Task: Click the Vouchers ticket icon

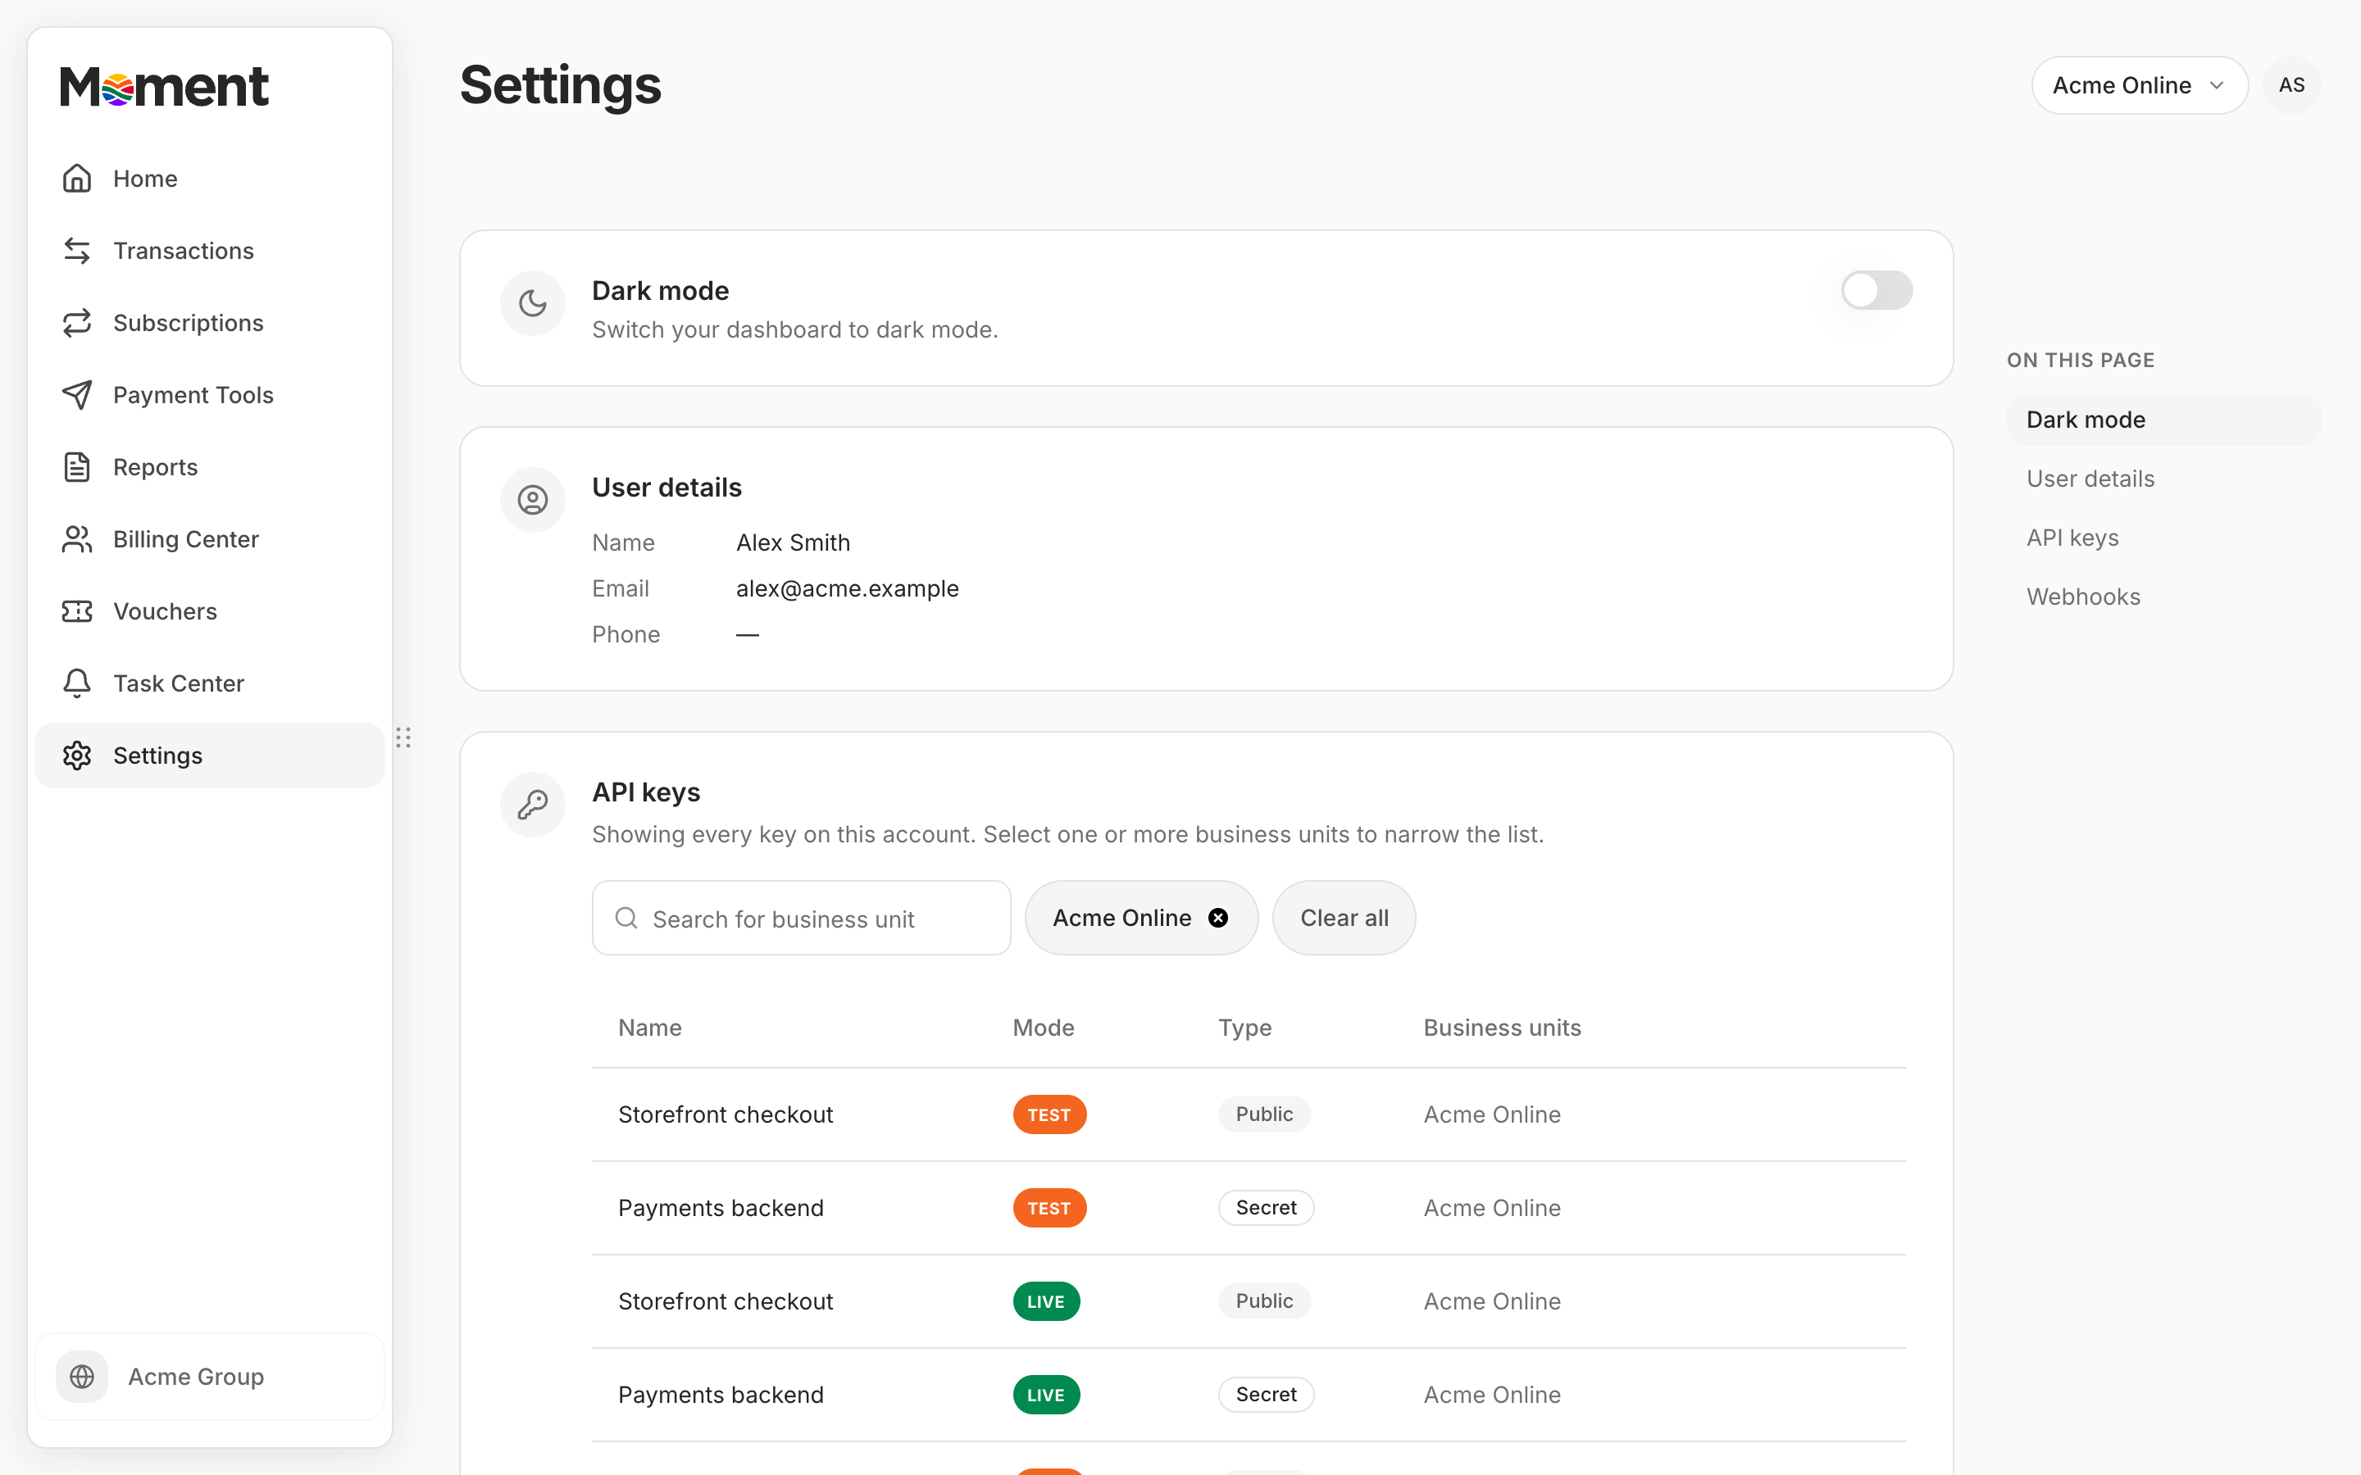Action: coord(77,611)
